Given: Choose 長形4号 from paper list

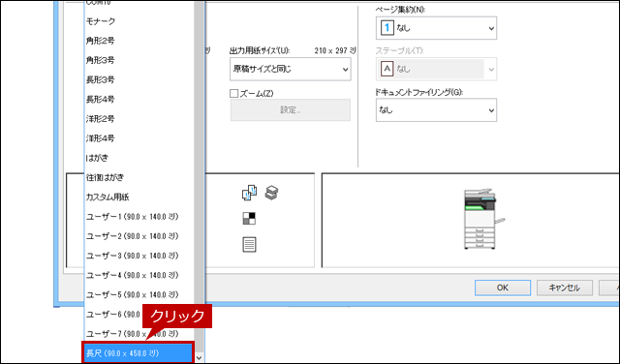Looking at the screenshot, I should point(139,100).
